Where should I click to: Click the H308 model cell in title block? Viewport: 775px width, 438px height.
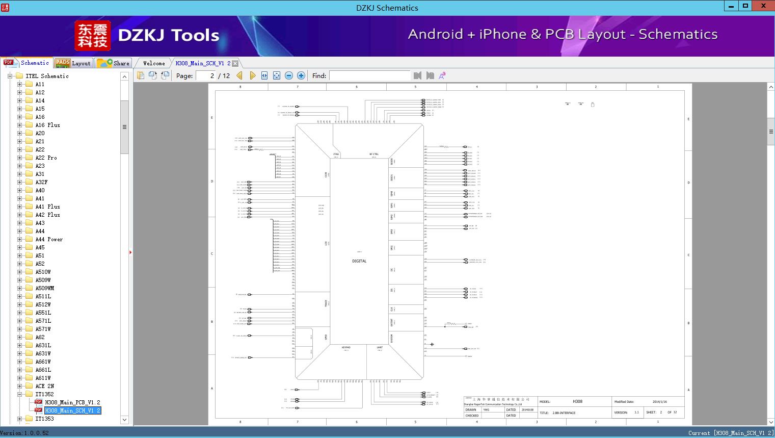tap(577, 401)
